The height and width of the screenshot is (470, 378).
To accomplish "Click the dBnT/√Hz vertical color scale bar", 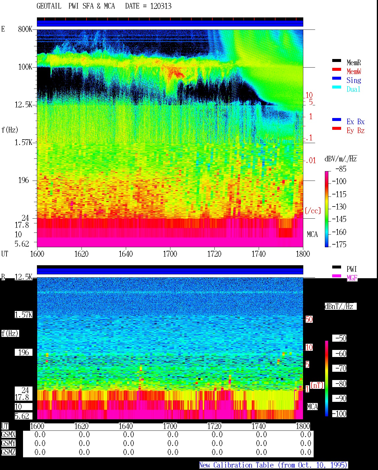I will pos(327,379).
